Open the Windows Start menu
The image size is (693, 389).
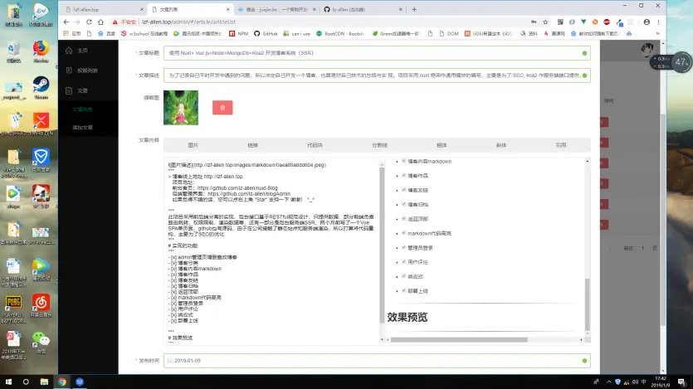(x=8, y=382)
